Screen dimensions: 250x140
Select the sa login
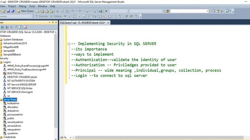pyautogui.click(x=9, y=96)
